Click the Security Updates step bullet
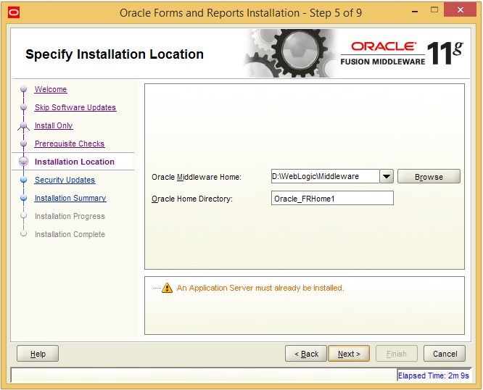Image resolution: width=483 pixels, height=390 pixels. 24,180
